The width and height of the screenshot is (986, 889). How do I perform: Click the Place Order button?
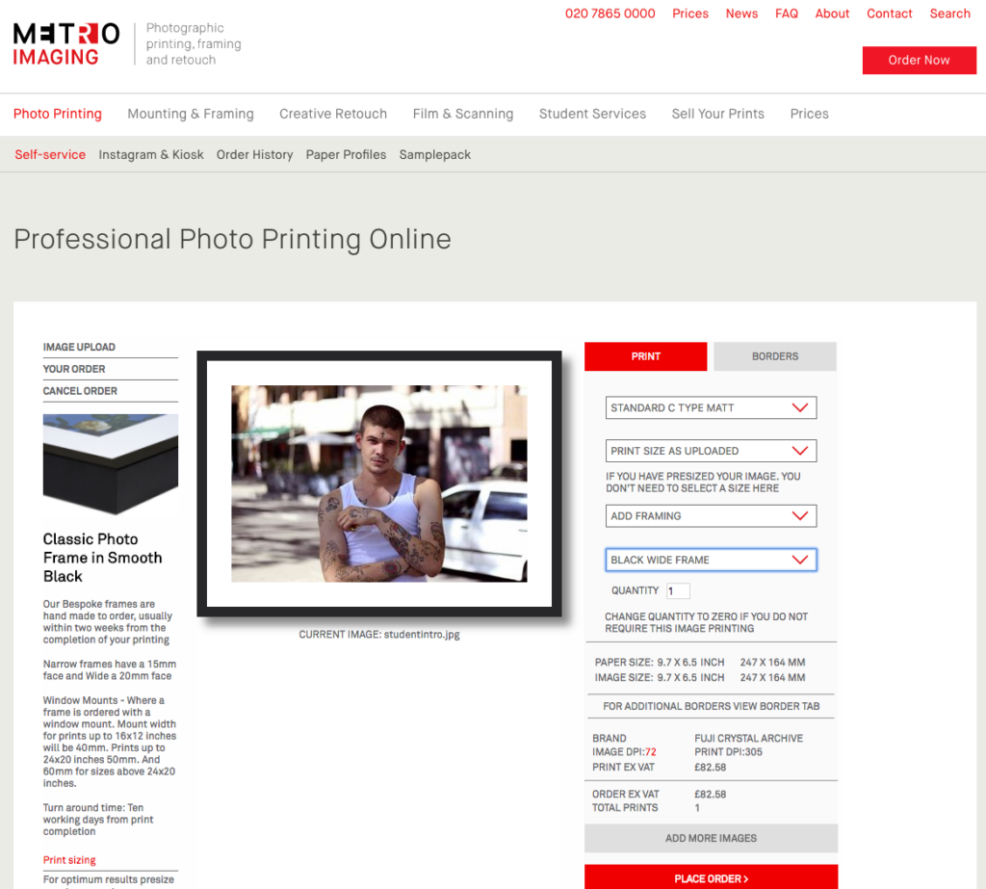(711, 877)
